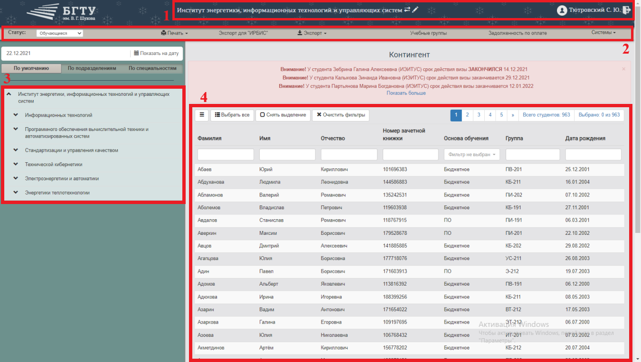The image size is (641, 362).
Task: Select the Адюкова student row
Action: pos(409,297)
